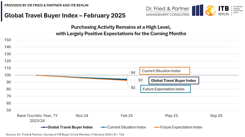
Task: Click the Future Expectation Index label box
Action: 166,89
